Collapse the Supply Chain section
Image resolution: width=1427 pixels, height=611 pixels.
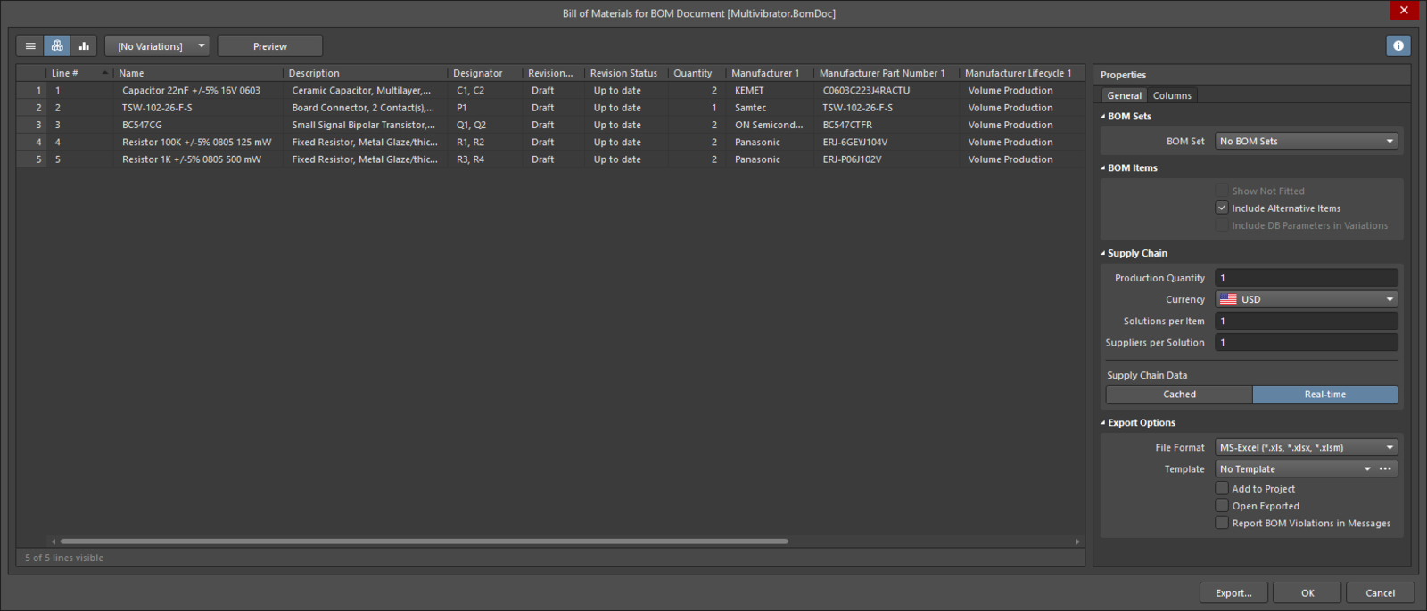(x=1103, y=254)
